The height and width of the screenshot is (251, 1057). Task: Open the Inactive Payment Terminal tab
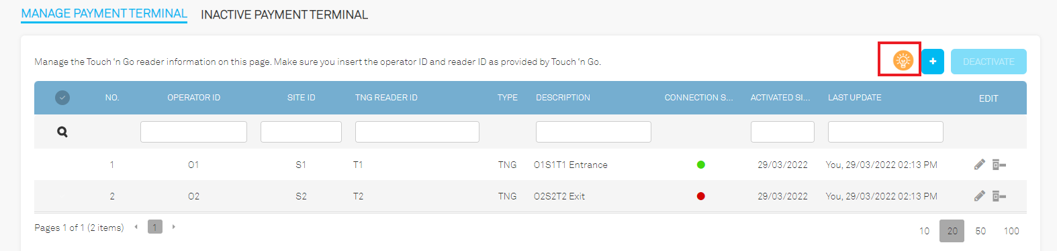point(284,15)
